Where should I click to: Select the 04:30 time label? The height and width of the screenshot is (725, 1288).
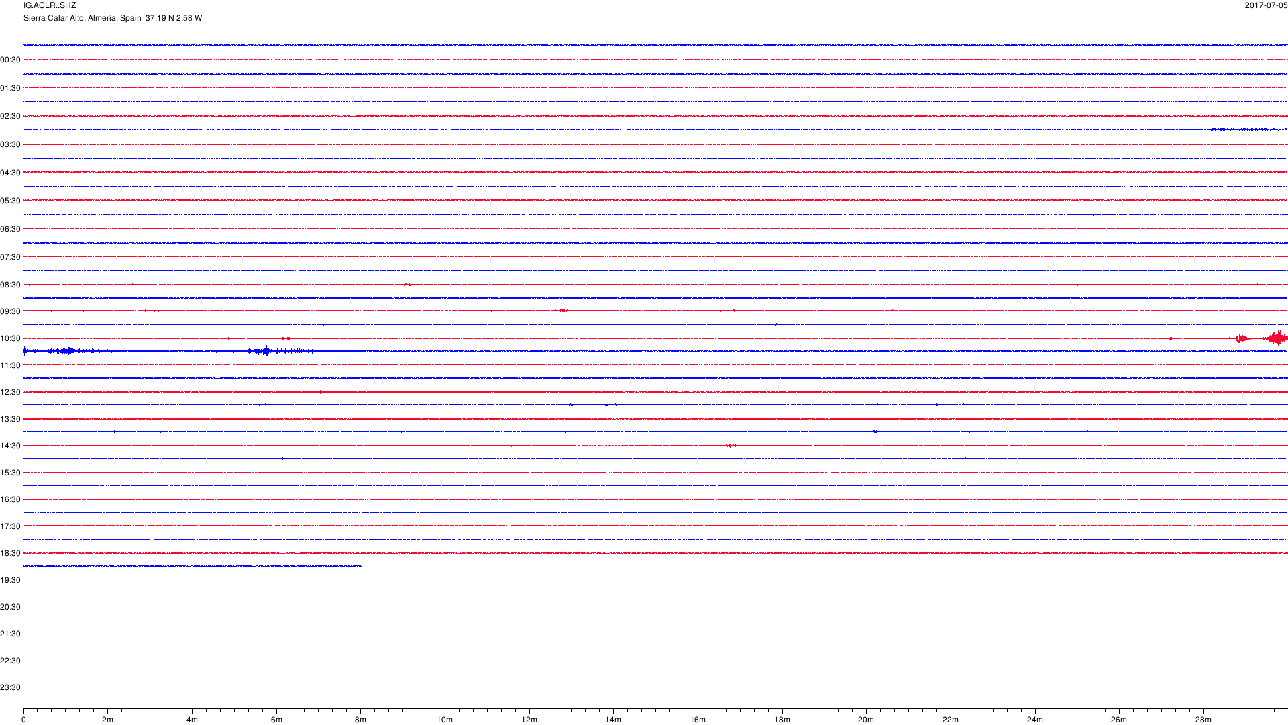click(x=10, y=173)
